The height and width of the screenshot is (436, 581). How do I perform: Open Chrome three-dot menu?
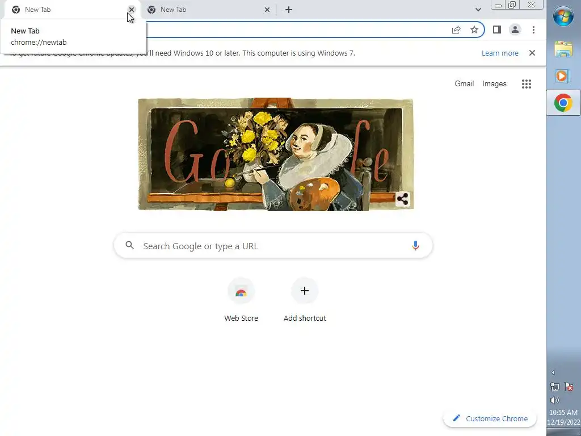coord(533,30)
